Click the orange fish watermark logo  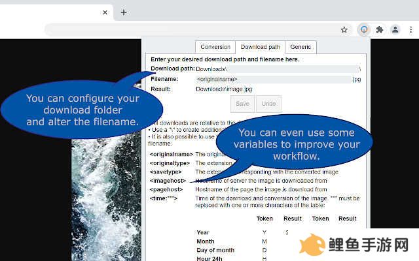(312, 245)
